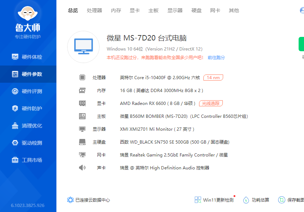This screenshot has height=212, width=304.
Task: Click the 声卡 row label
Action: click(101, 168)
